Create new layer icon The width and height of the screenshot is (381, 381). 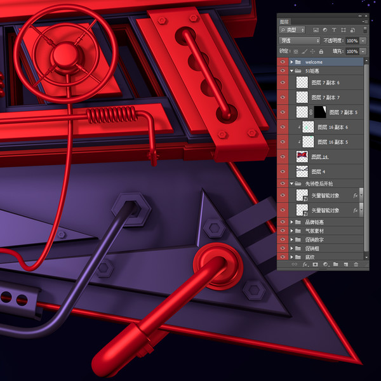point(346,264)
